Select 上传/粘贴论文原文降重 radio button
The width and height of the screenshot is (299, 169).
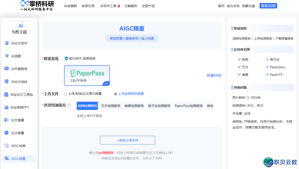pos(65,94)
